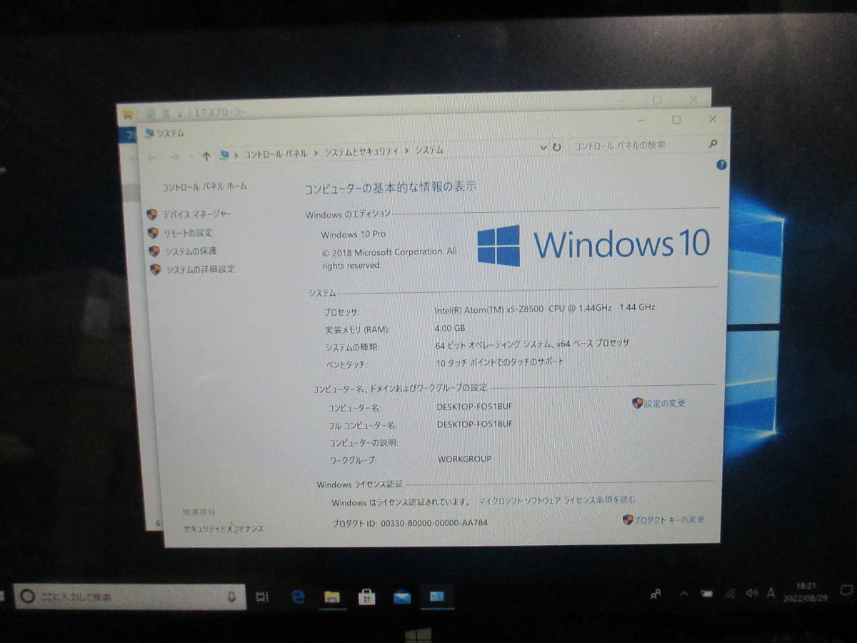Show hidden system tray icons
The width and height of the screenshot is (857, 643).
(683, 593)
